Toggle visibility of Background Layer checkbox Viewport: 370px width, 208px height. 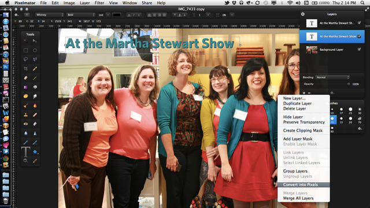pos(359,50)
